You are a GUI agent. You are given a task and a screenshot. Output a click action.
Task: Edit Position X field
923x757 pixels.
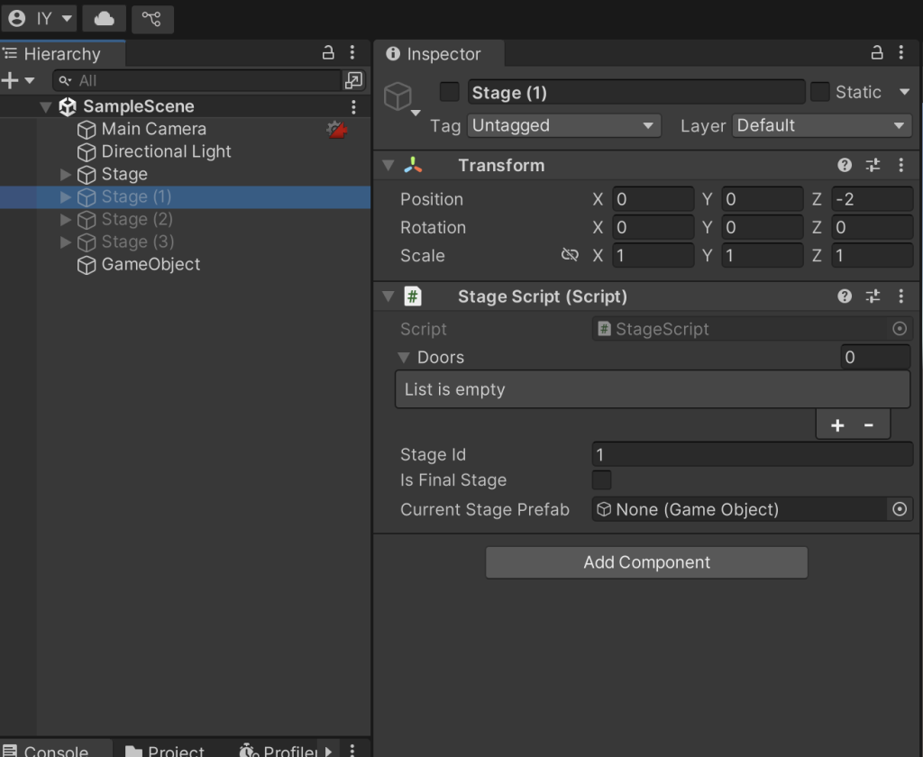[x=653, y=199]
